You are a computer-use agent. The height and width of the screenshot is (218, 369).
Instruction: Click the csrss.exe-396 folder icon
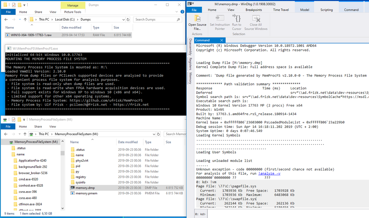16,192
